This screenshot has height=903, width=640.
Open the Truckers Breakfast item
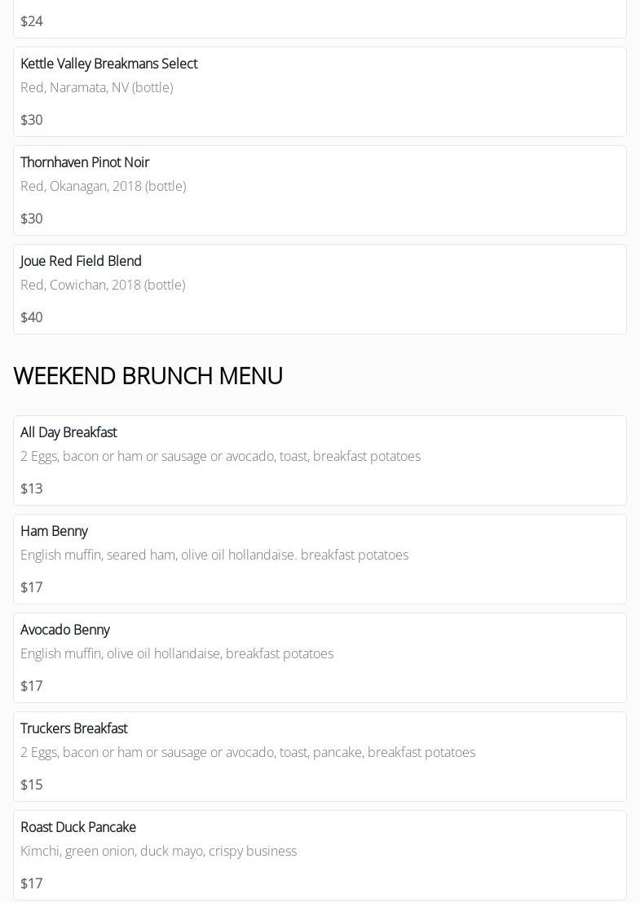74,728
